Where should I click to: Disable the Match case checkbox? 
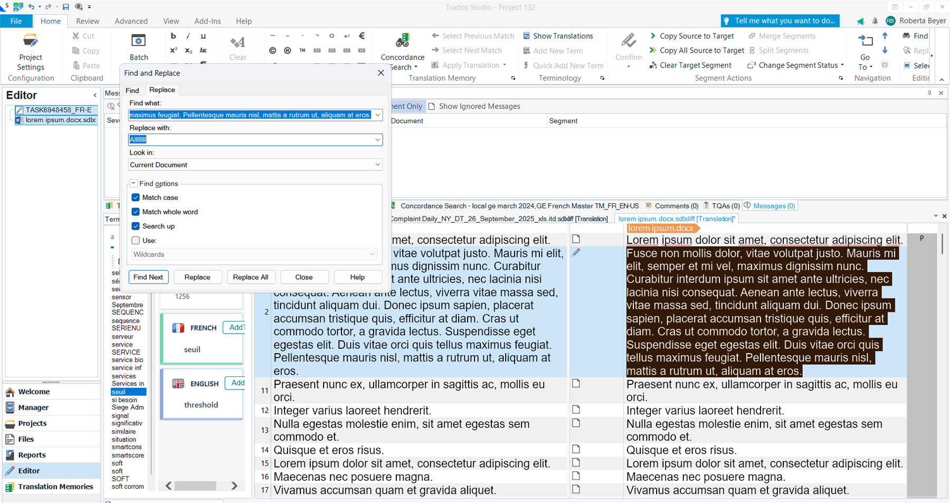[x=136, y=197]
